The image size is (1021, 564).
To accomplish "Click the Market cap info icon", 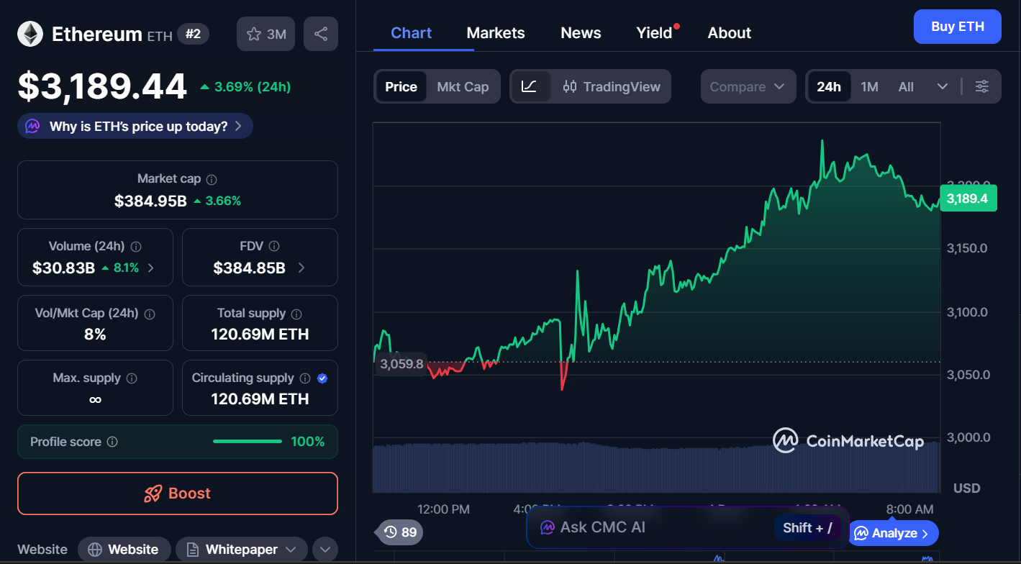I will click(x=212, y=179).
